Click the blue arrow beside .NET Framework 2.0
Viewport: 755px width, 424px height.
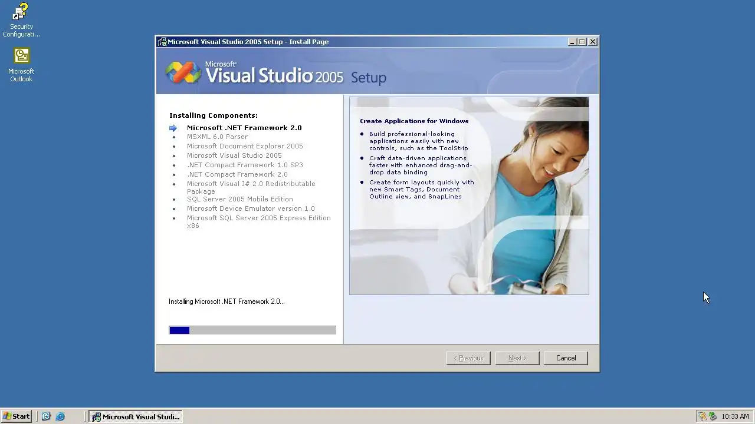(x=173, y=128)
